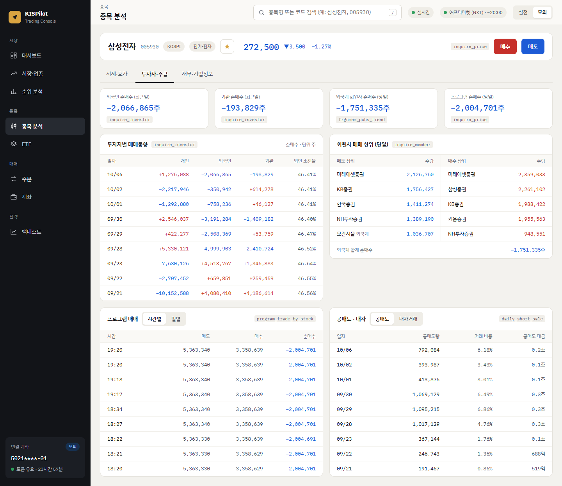
Task: Click the 실시간 status badge
Action: click(421, 13)
